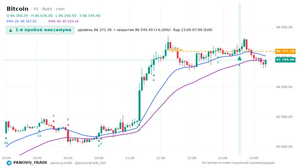Click the 88 000.00 price axis label
This screenshot has width=300, height=168.
tap(284, 27)
